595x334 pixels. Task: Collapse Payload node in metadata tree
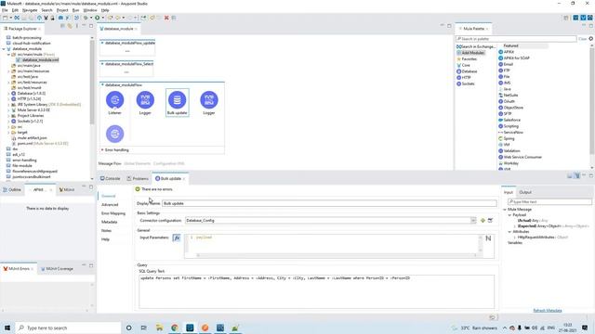point(510,215)
